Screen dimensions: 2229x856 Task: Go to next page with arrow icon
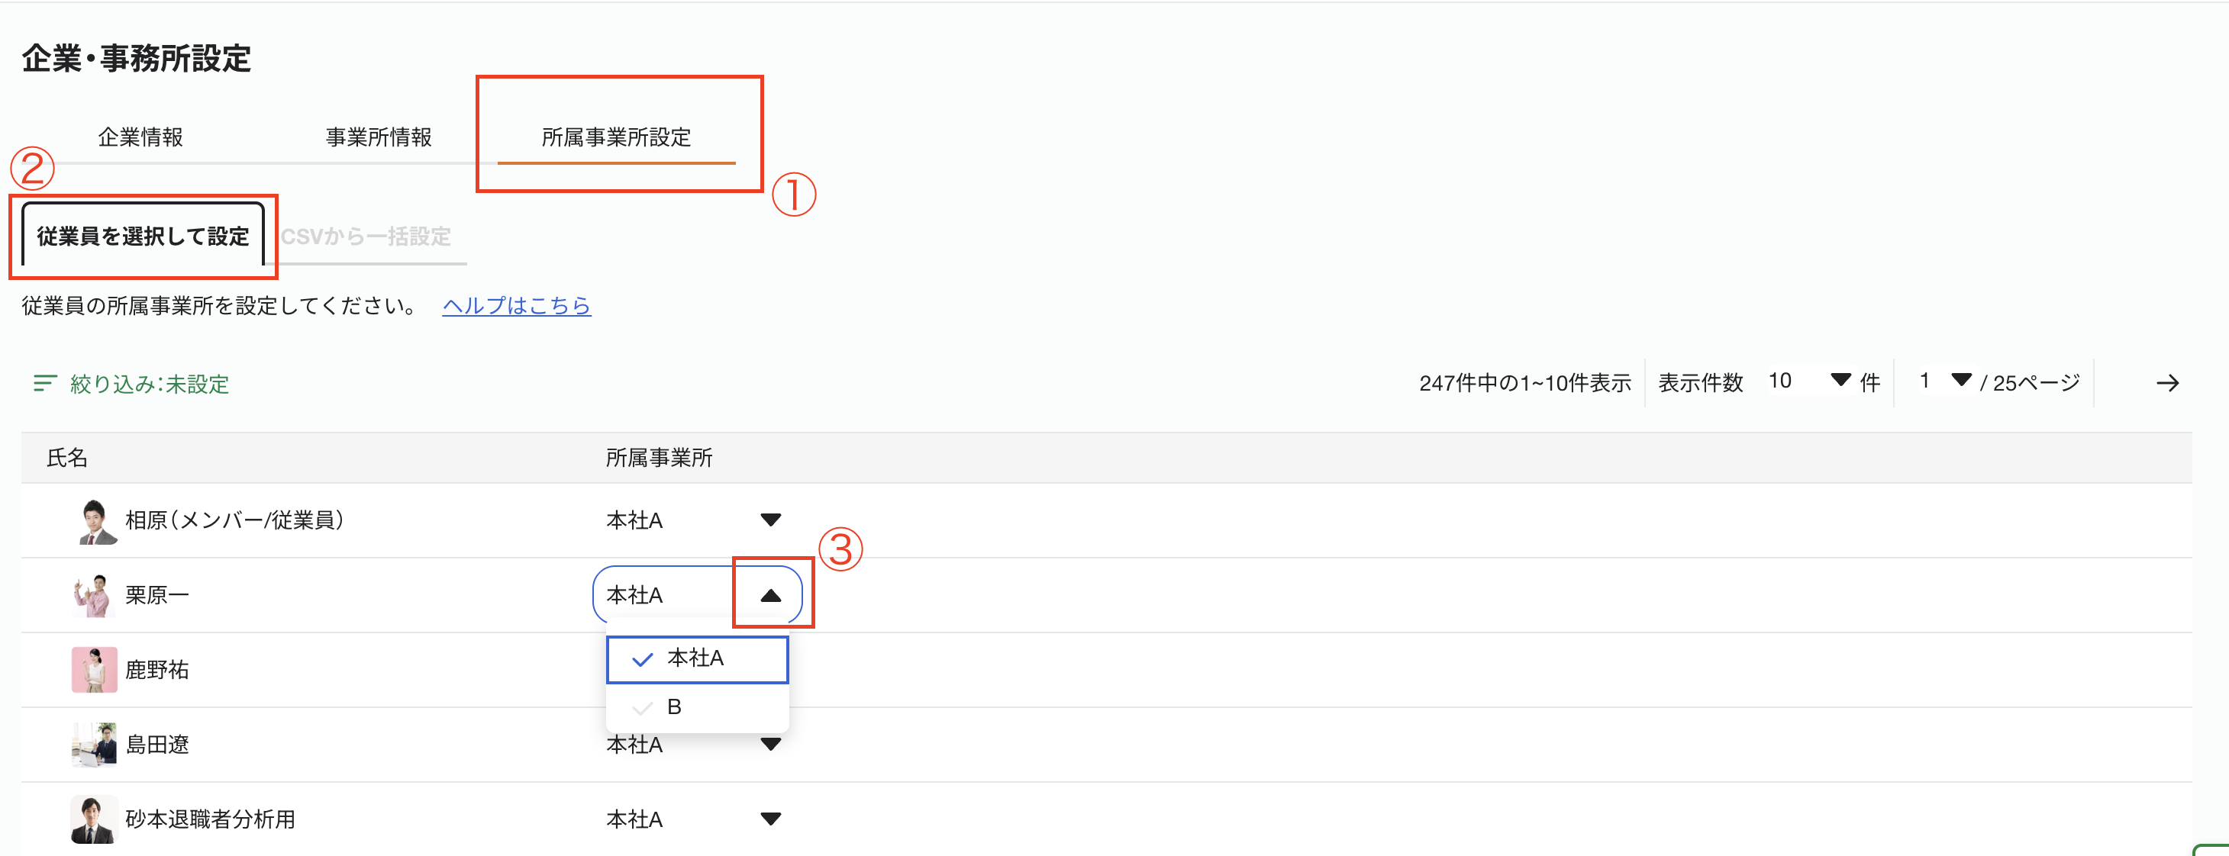(x=2166, y=383)
